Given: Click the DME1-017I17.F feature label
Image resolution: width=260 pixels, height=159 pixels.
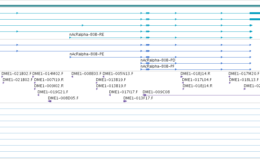Looking at the screenshot, I should coord(123,92).
